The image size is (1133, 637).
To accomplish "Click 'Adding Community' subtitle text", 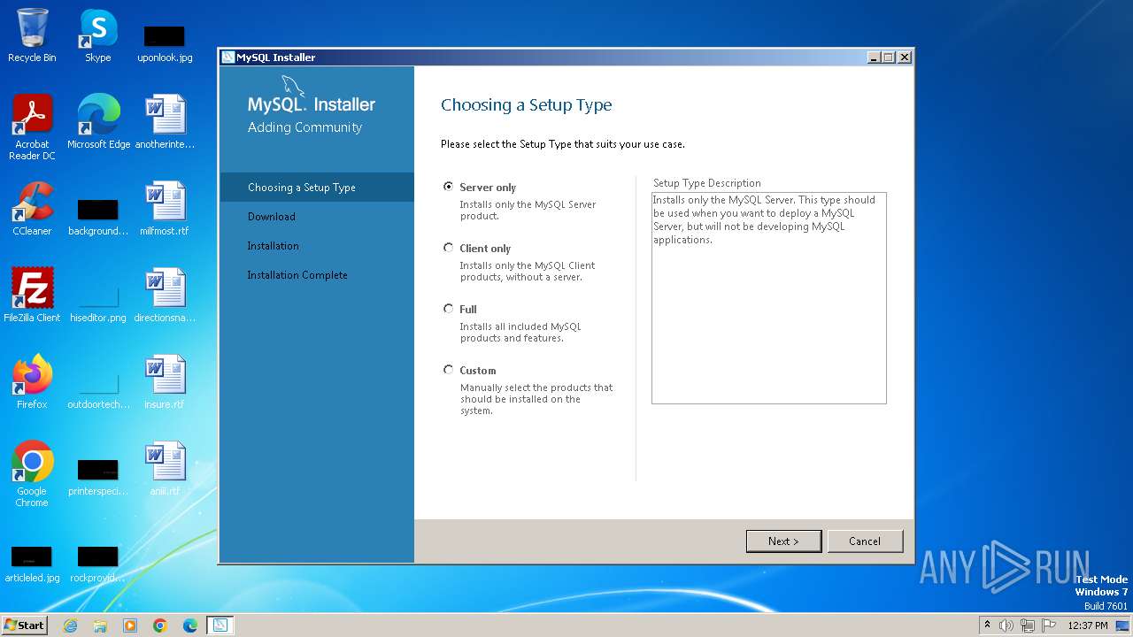I will point(305,127).
